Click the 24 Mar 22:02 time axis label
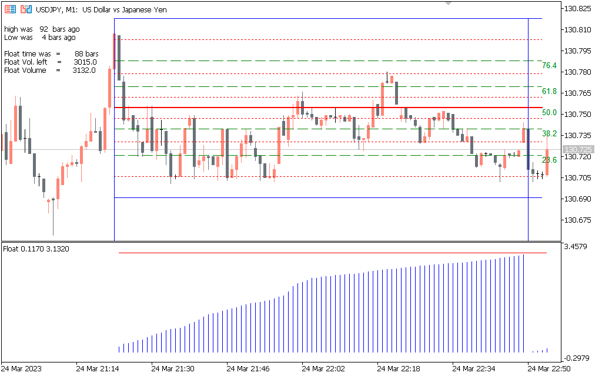Viewport: 602px width, 376px height. 323,368
